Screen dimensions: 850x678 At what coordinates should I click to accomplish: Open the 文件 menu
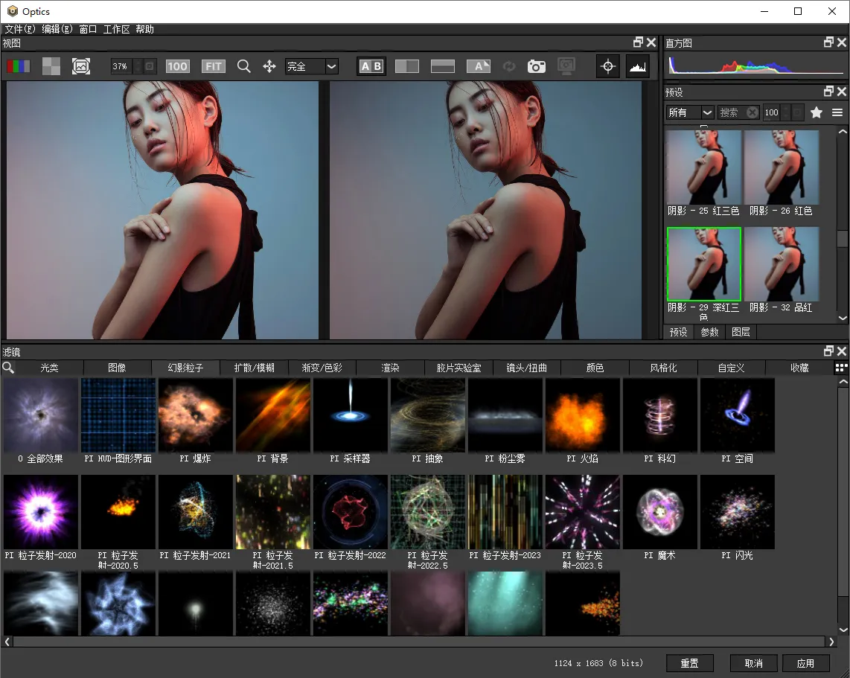tap(20, 29)
